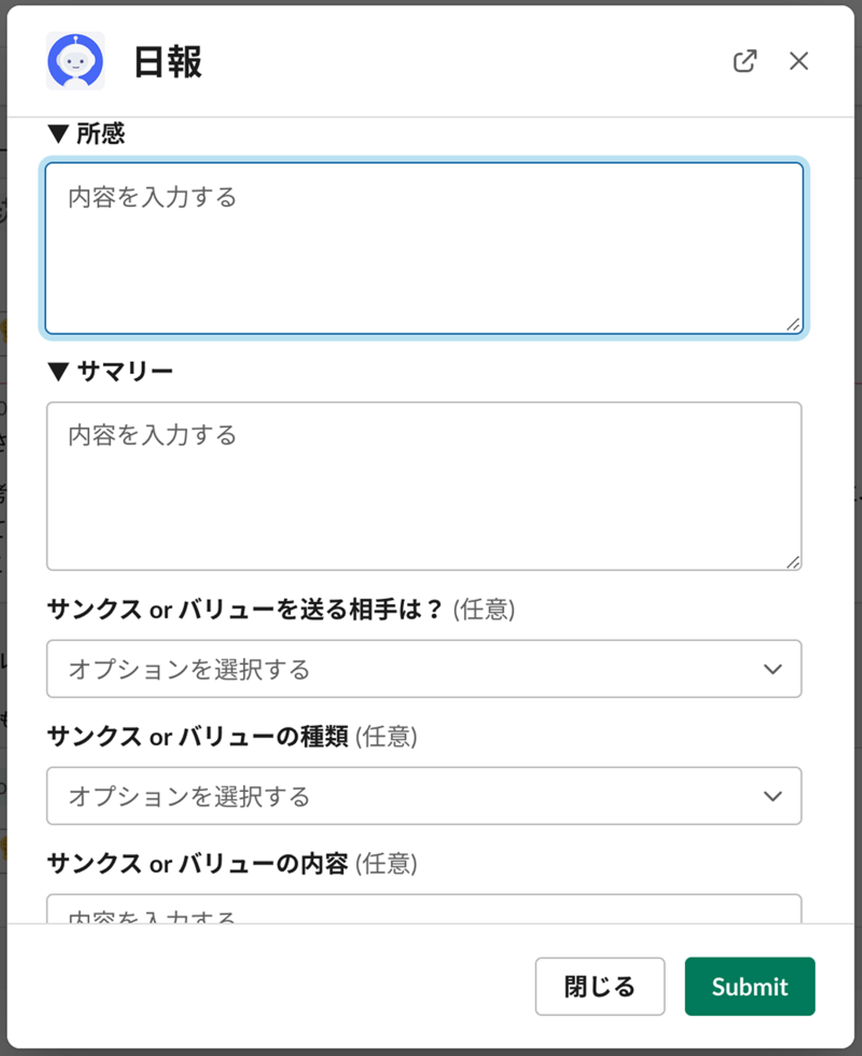Click the chevron arrow of the 種類 dropdown
The image size is (862, 1056).
[773, 796]
